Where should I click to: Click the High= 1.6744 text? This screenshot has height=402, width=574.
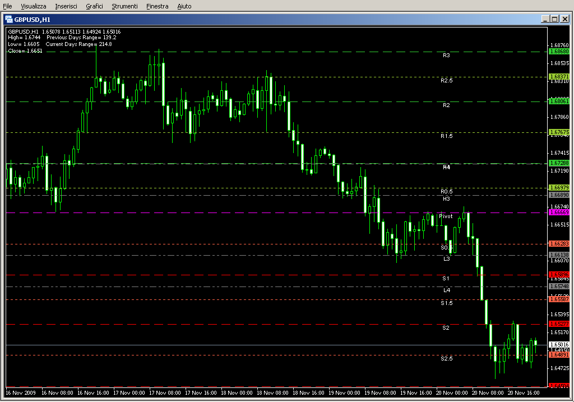coord(24,38)
